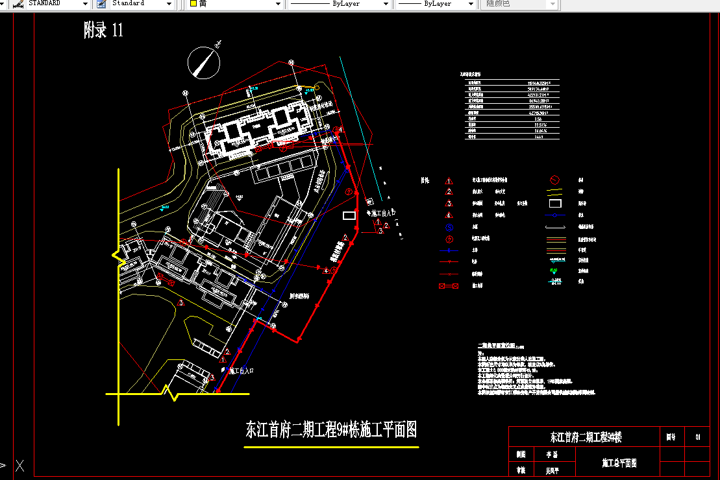Select the white rectangle symbol in the legend
The image size is (720, 480).
click(555, 203)
